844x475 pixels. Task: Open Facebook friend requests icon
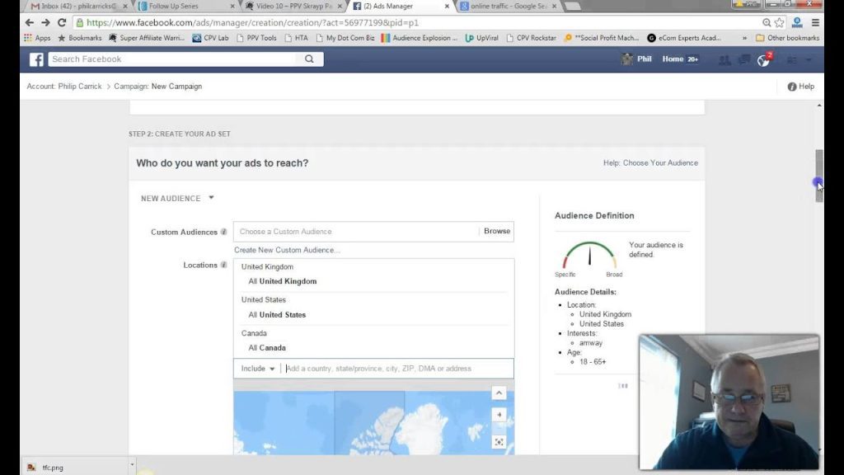click(724, 59)
